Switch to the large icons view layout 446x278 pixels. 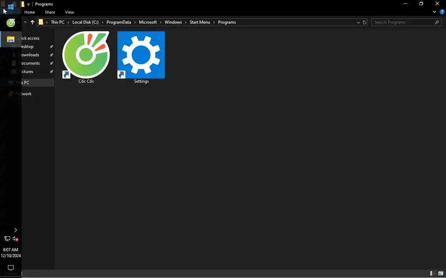(441, 273)
